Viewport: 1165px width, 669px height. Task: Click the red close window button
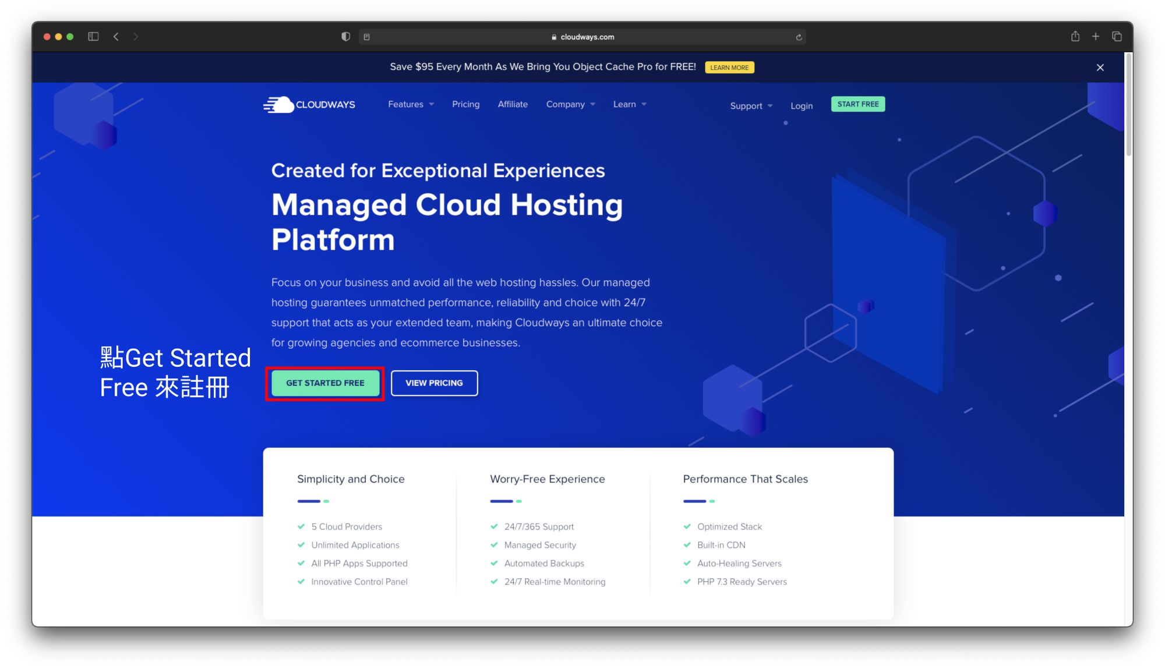tap(47, 37)
